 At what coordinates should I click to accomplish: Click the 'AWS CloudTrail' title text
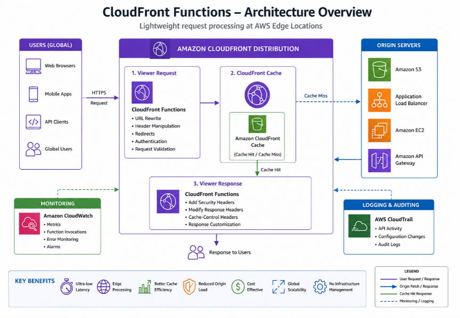pos(394,219)
